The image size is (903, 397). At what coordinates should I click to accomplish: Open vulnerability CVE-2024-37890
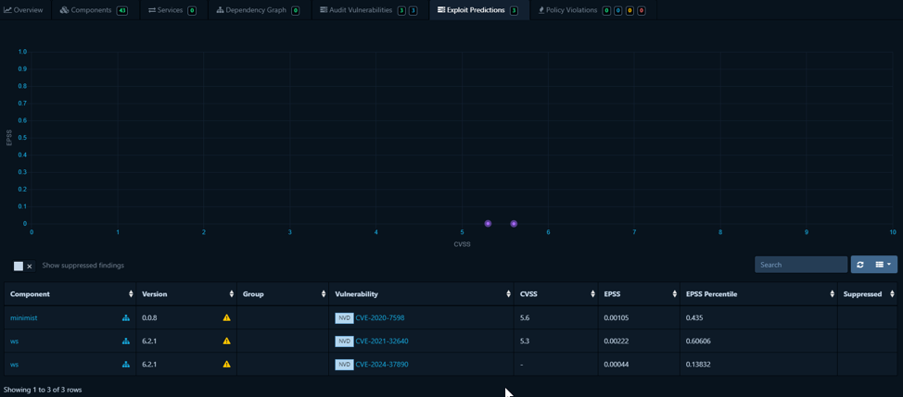tap(382, 365)
